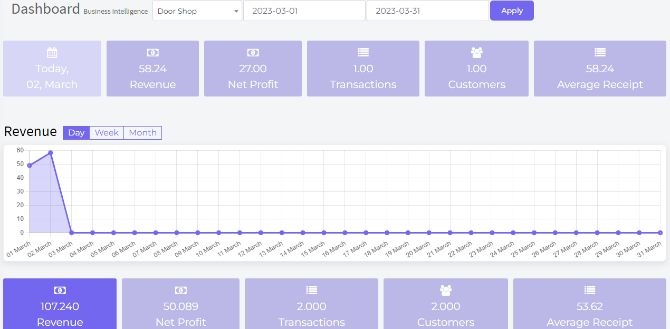Click the money icon above 107.240 Revenue
The width and height of the screenshot is (670, 329).
coord(60,291)
